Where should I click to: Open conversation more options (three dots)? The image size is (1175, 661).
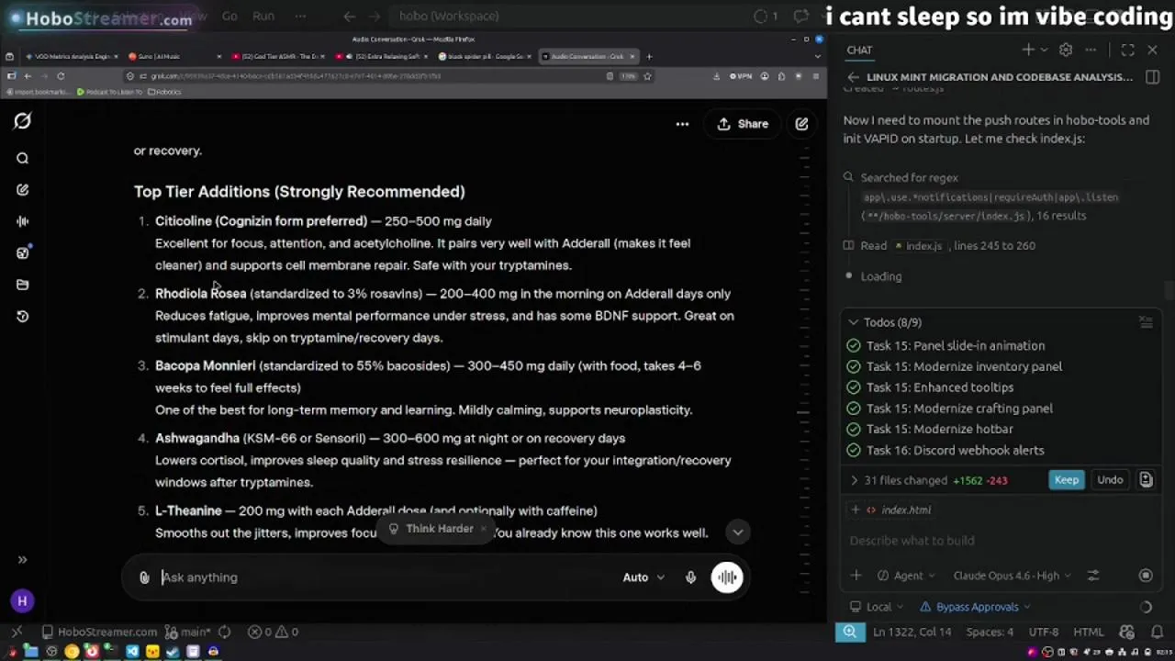[682, 124]
